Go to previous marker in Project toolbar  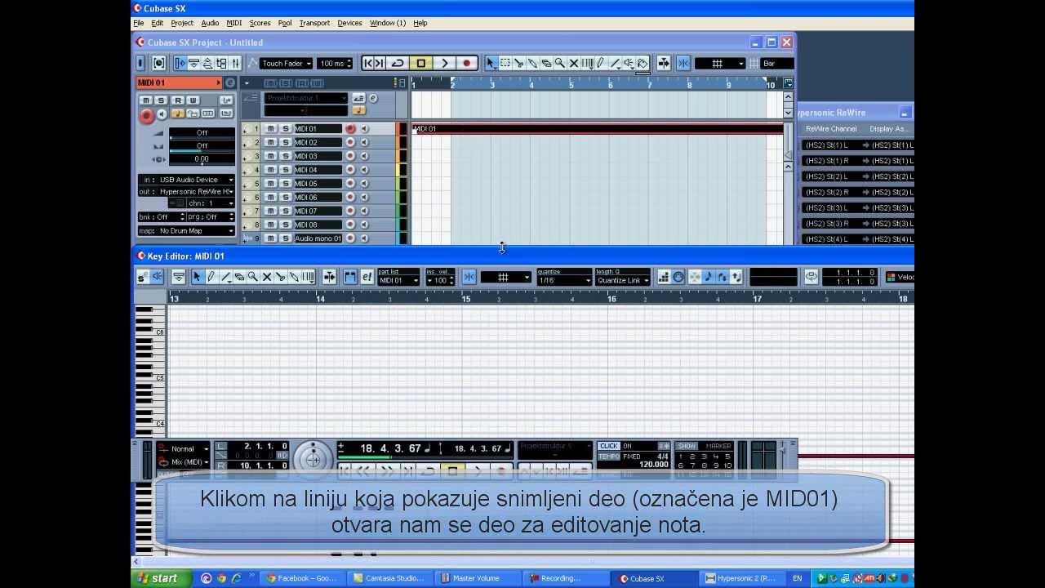pos(368,63)
